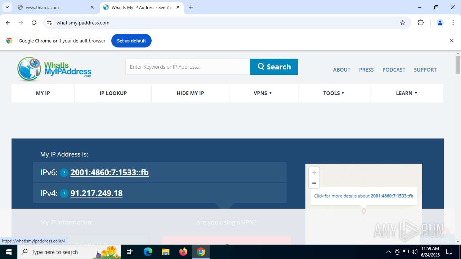The width and height of the screenshot is (461, 259).
Task: Click the keywords or IP address search field
Action: 188,67
